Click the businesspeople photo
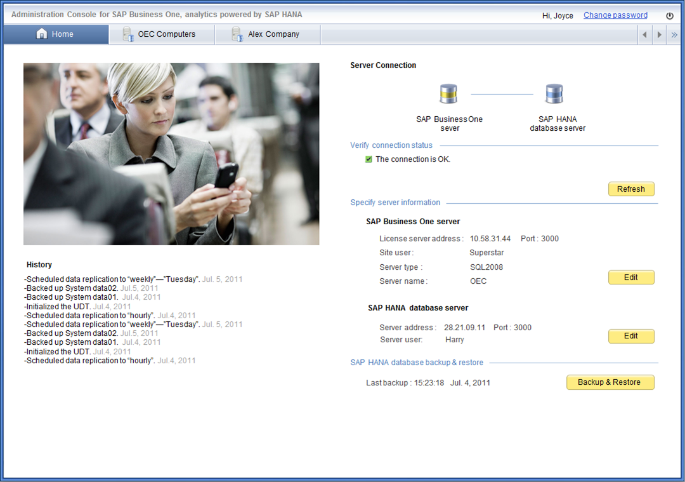The image size is (685, 482). tap(171, 154)
